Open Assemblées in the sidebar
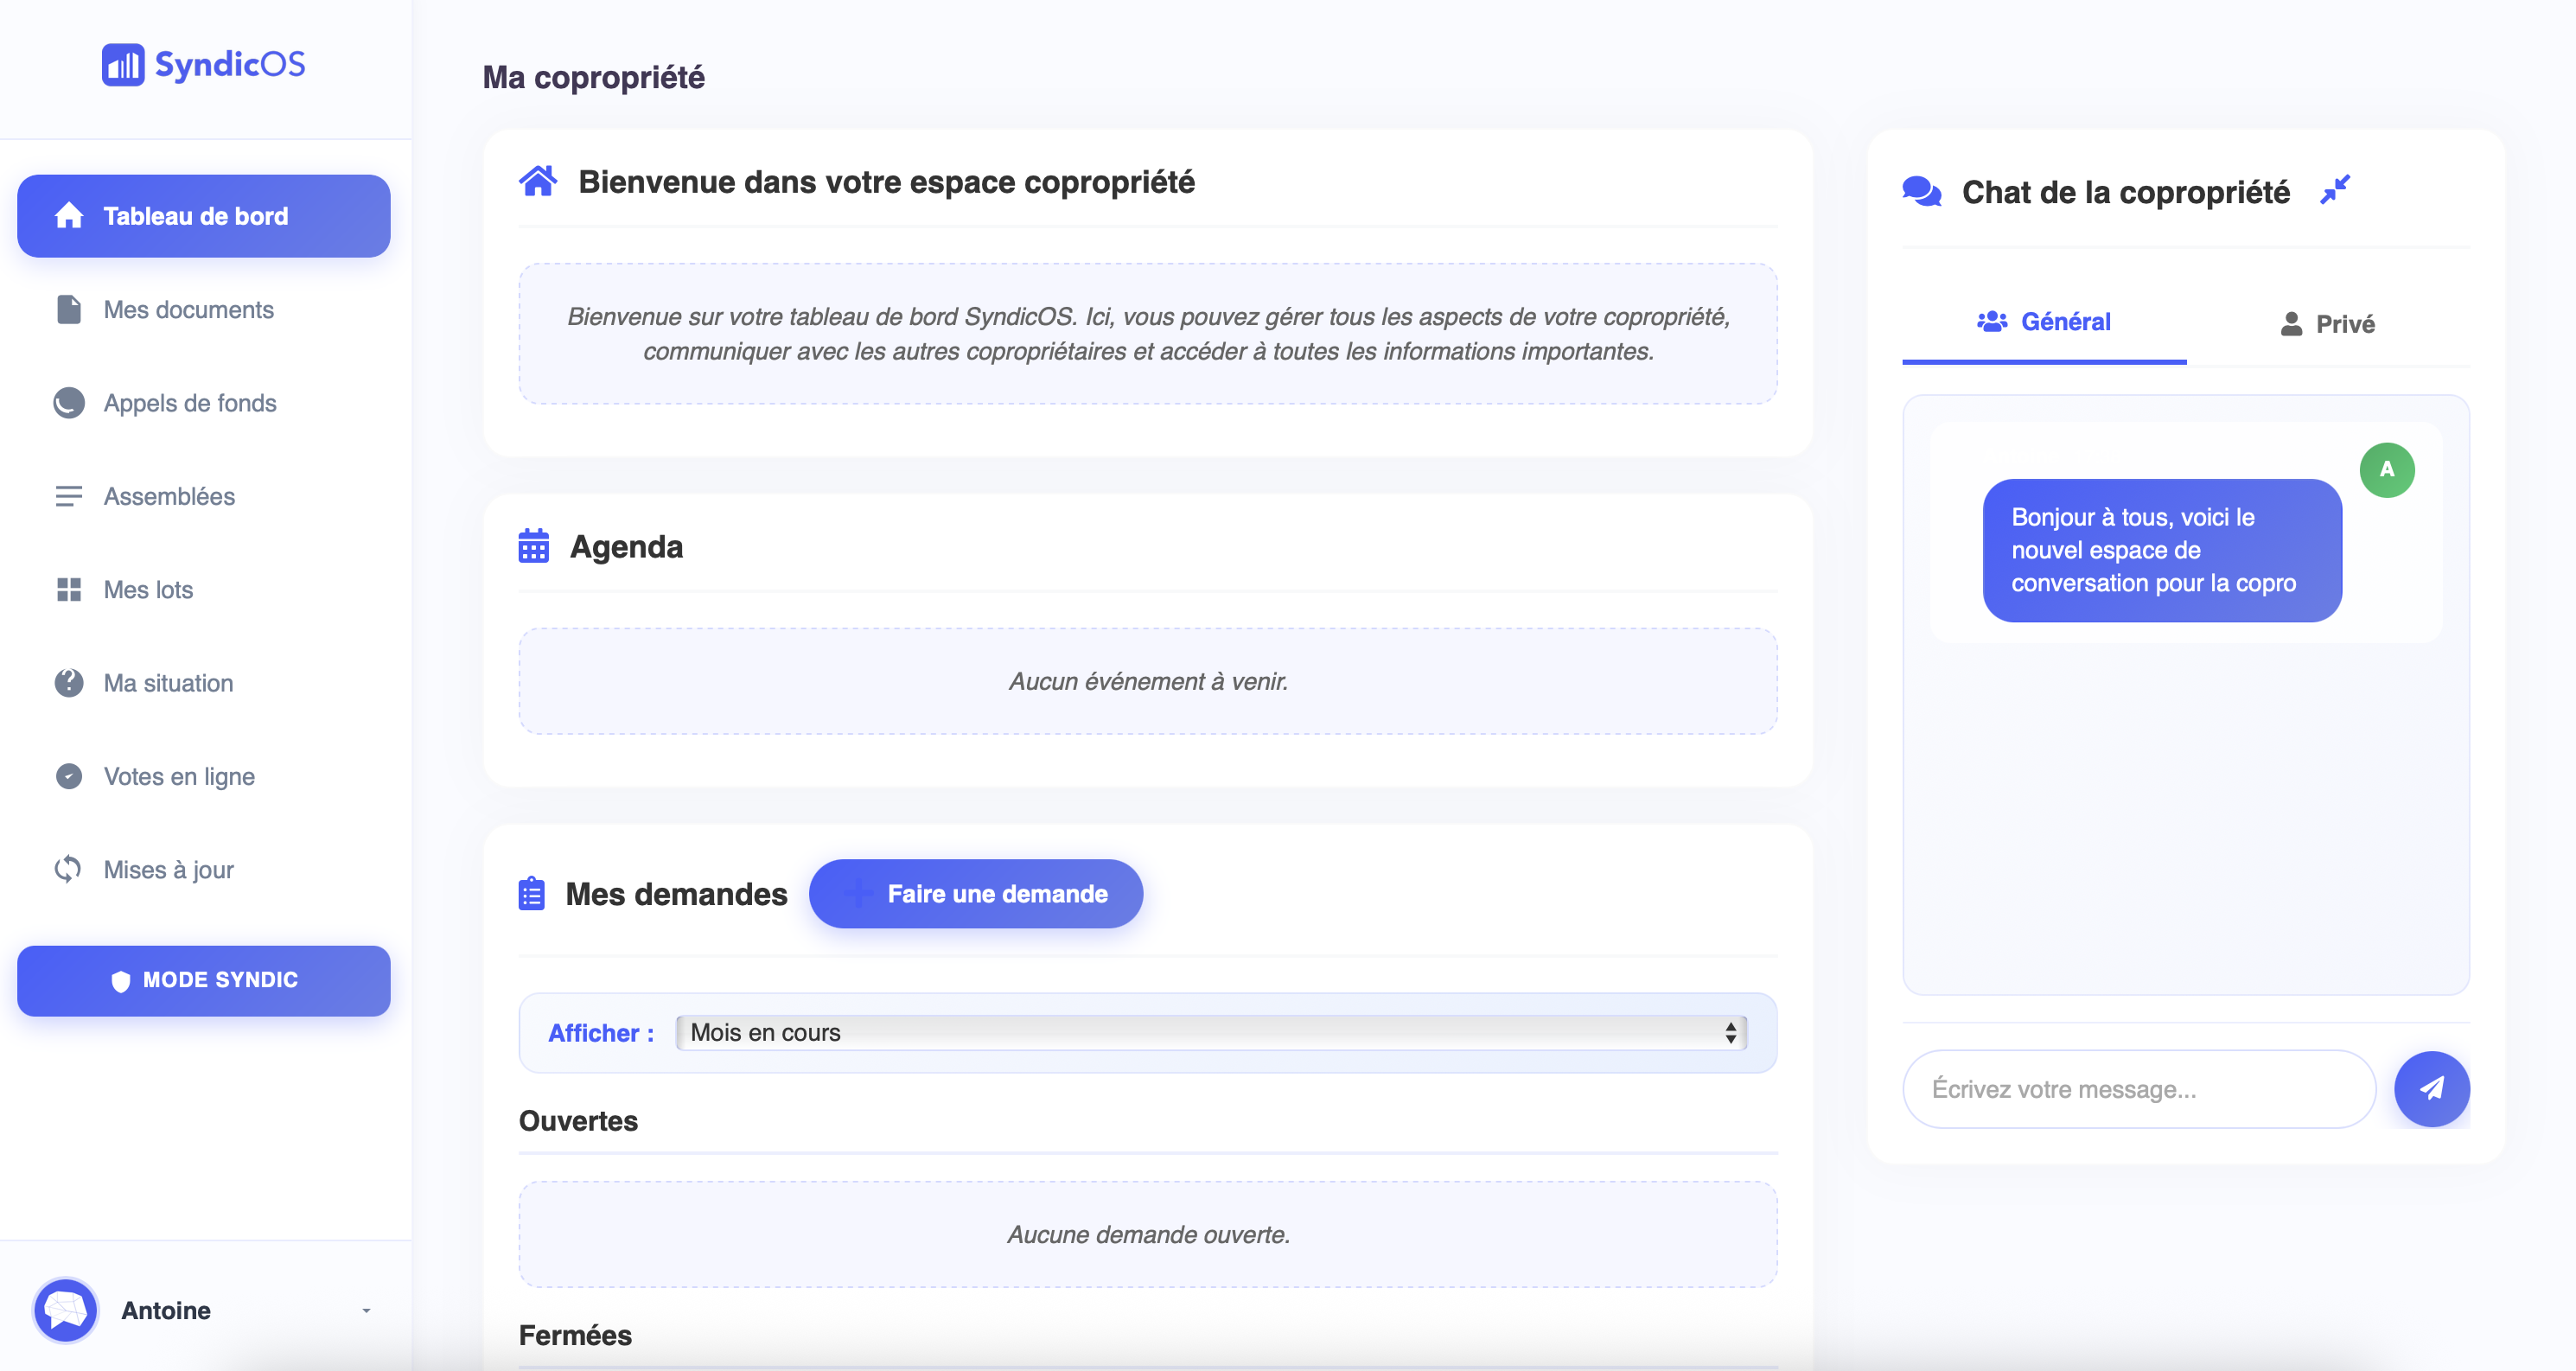 coord(169,497)
